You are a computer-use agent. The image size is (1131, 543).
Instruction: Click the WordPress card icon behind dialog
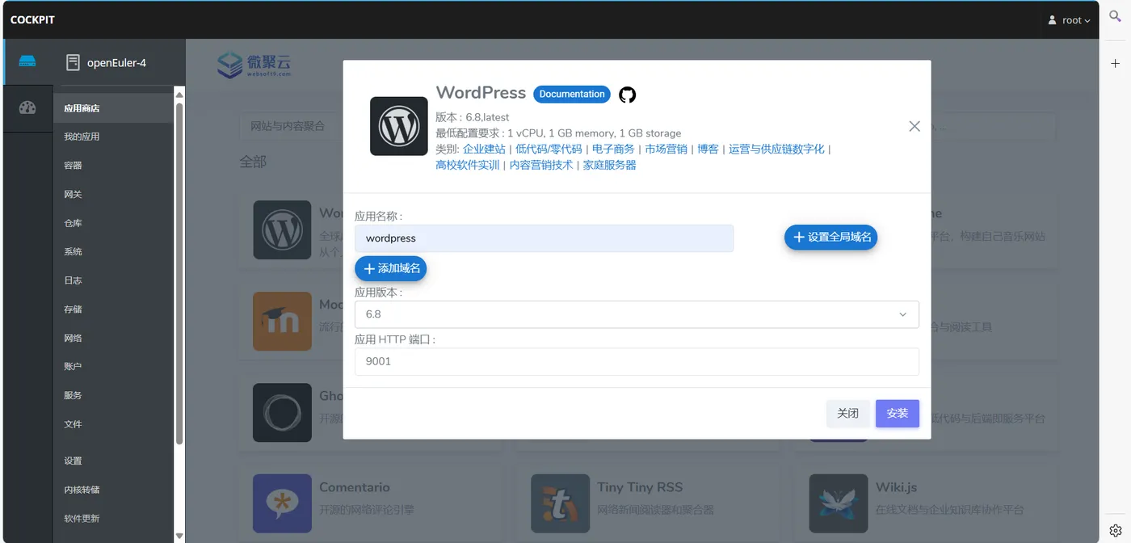(x=282, y=229)
